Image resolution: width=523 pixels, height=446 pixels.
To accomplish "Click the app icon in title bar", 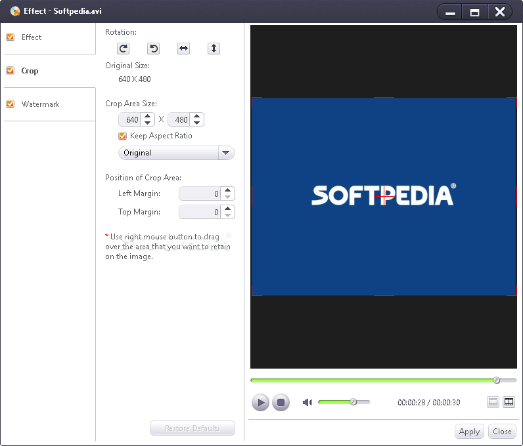I will [x=14, y=11].
